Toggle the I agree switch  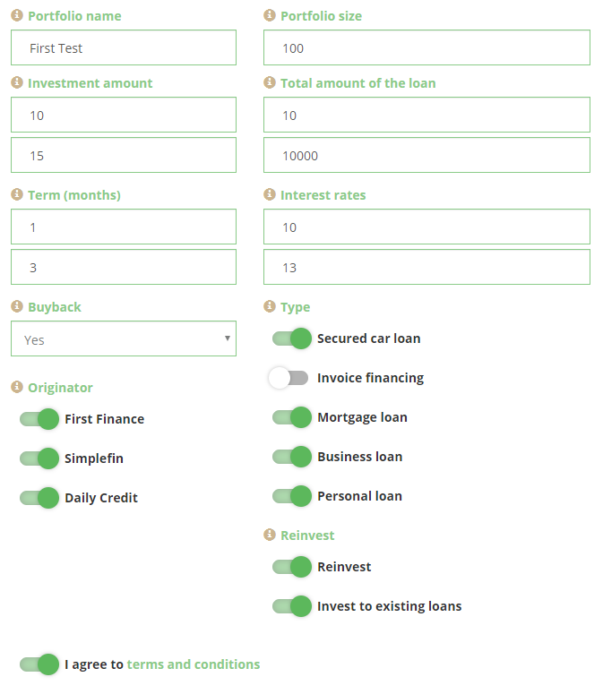39,664
